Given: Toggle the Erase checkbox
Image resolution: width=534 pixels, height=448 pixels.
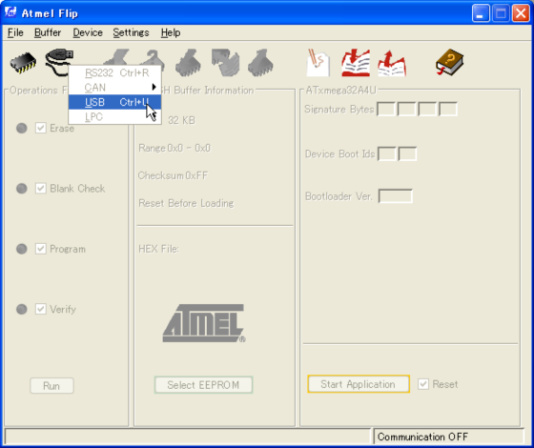Looking at the screenshot, I should click(41, 128).
